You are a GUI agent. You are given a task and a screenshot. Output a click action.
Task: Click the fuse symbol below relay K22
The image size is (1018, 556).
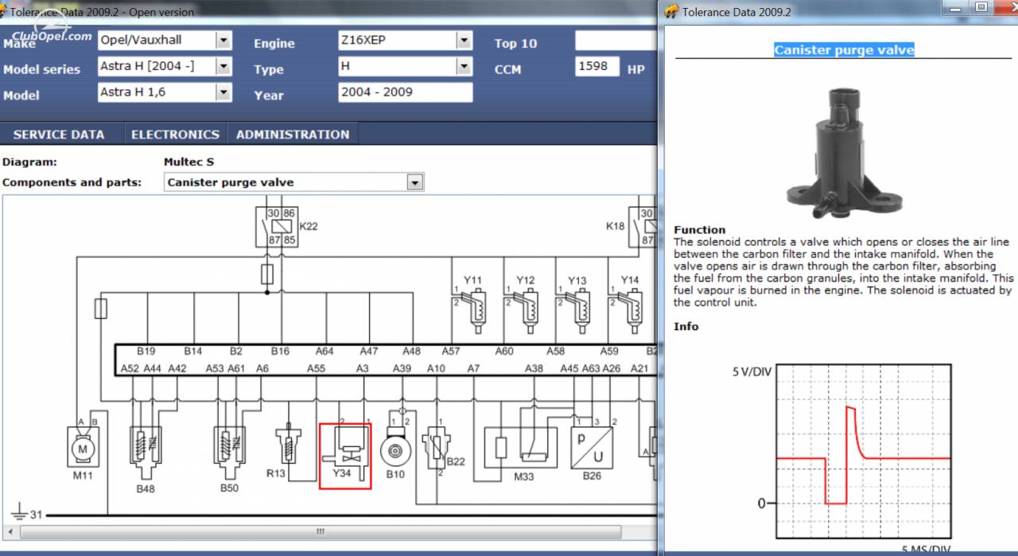click(267, 275)
